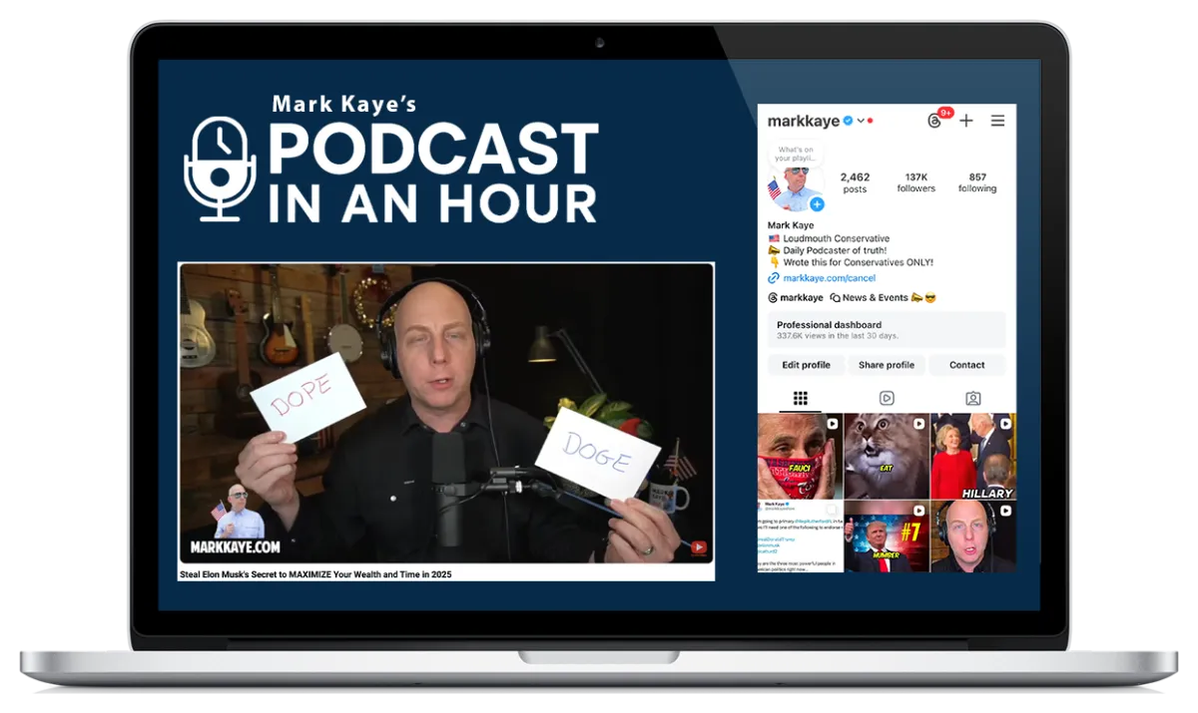1198x713 pixels.
Task: Open the News & Events channel
Action: 883,297
